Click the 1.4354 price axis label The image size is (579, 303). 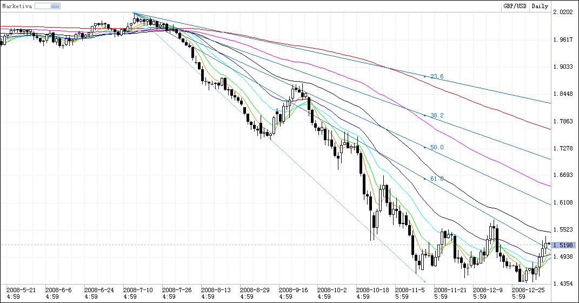pos(563,284)
